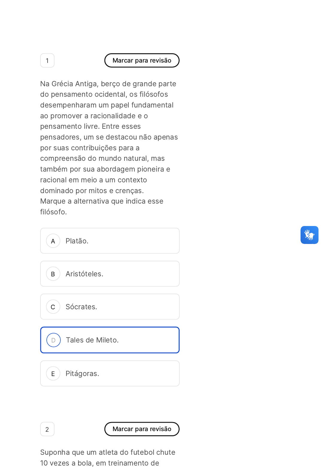Viewport: 323px width, 470px height.
Task: Click the question number 1 badge
Action: pos(47,60)
